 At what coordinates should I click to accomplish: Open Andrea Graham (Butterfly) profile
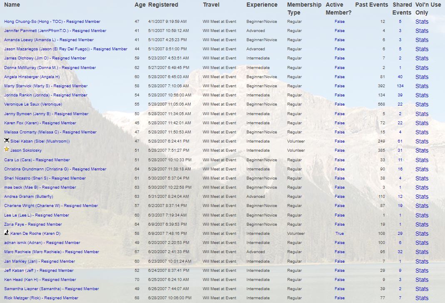coord(29,197)
